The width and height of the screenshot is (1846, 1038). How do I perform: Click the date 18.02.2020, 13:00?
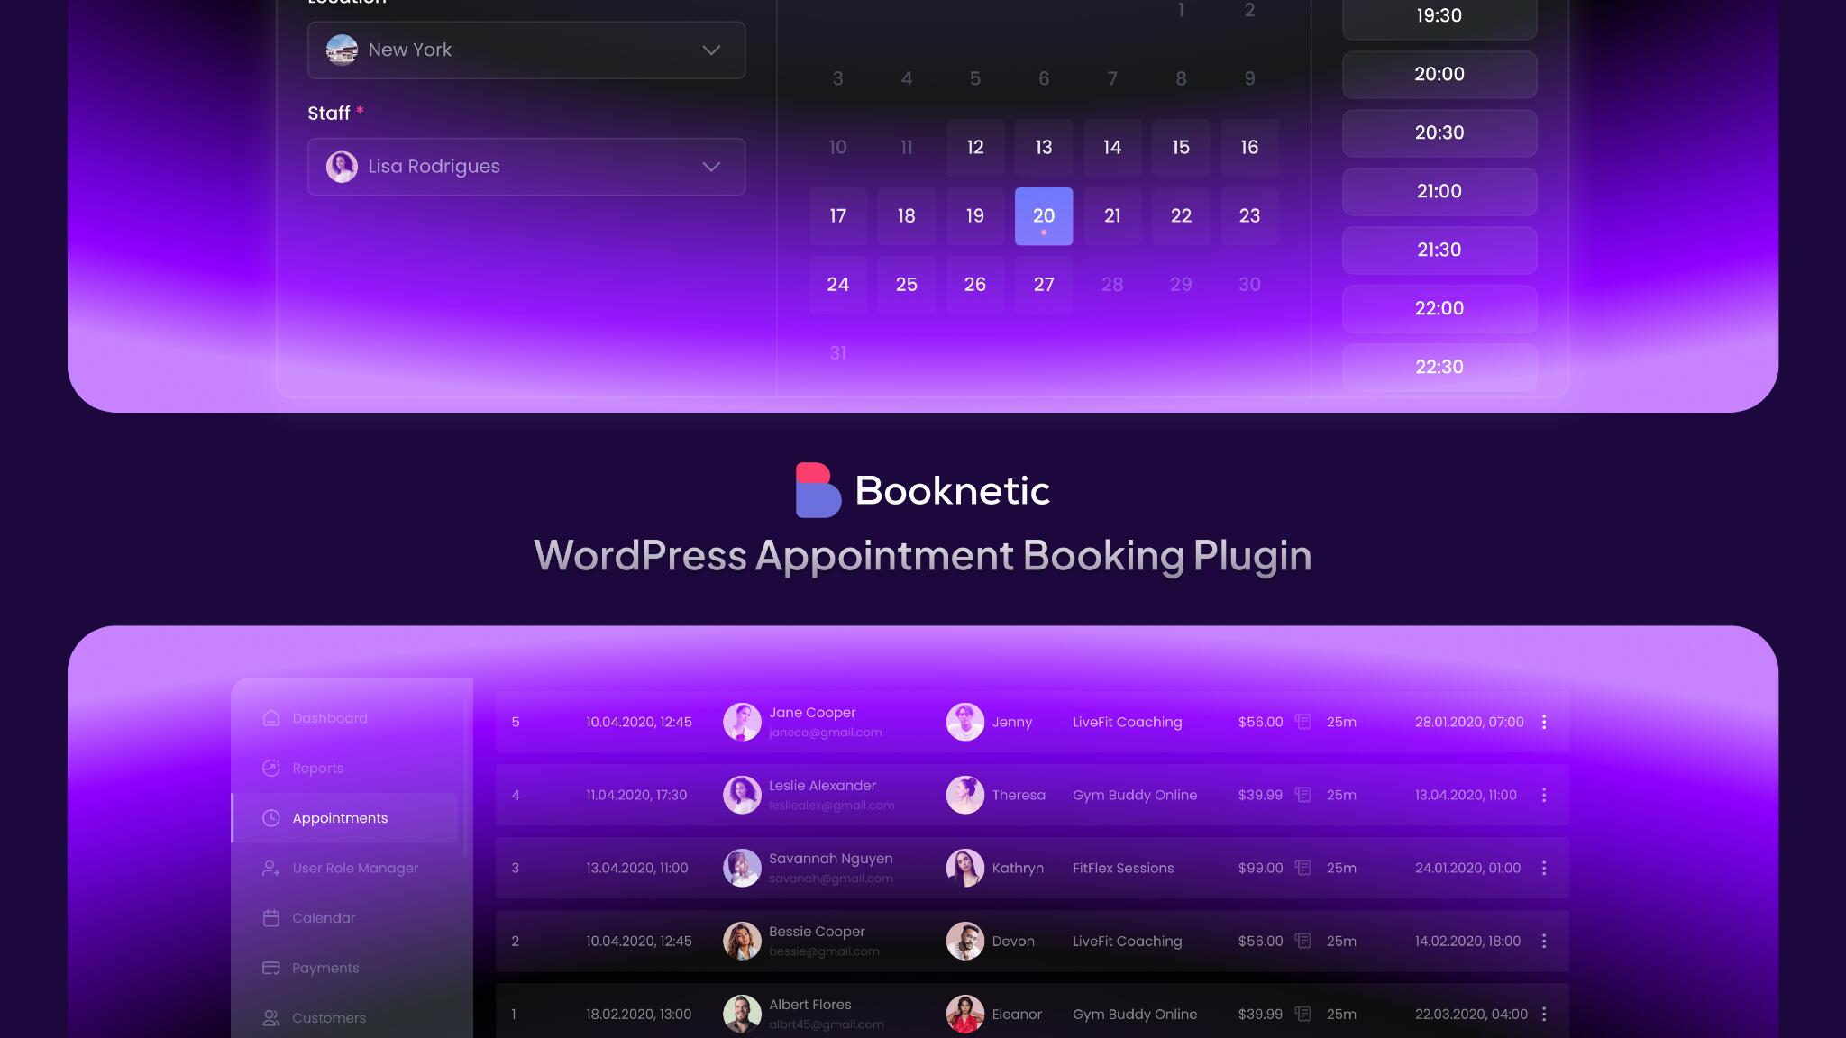[x=639, y=1014]
